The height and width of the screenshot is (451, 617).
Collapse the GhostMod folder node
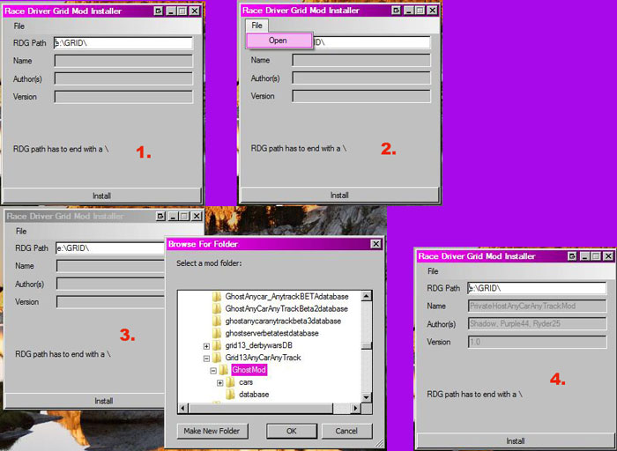213,370
